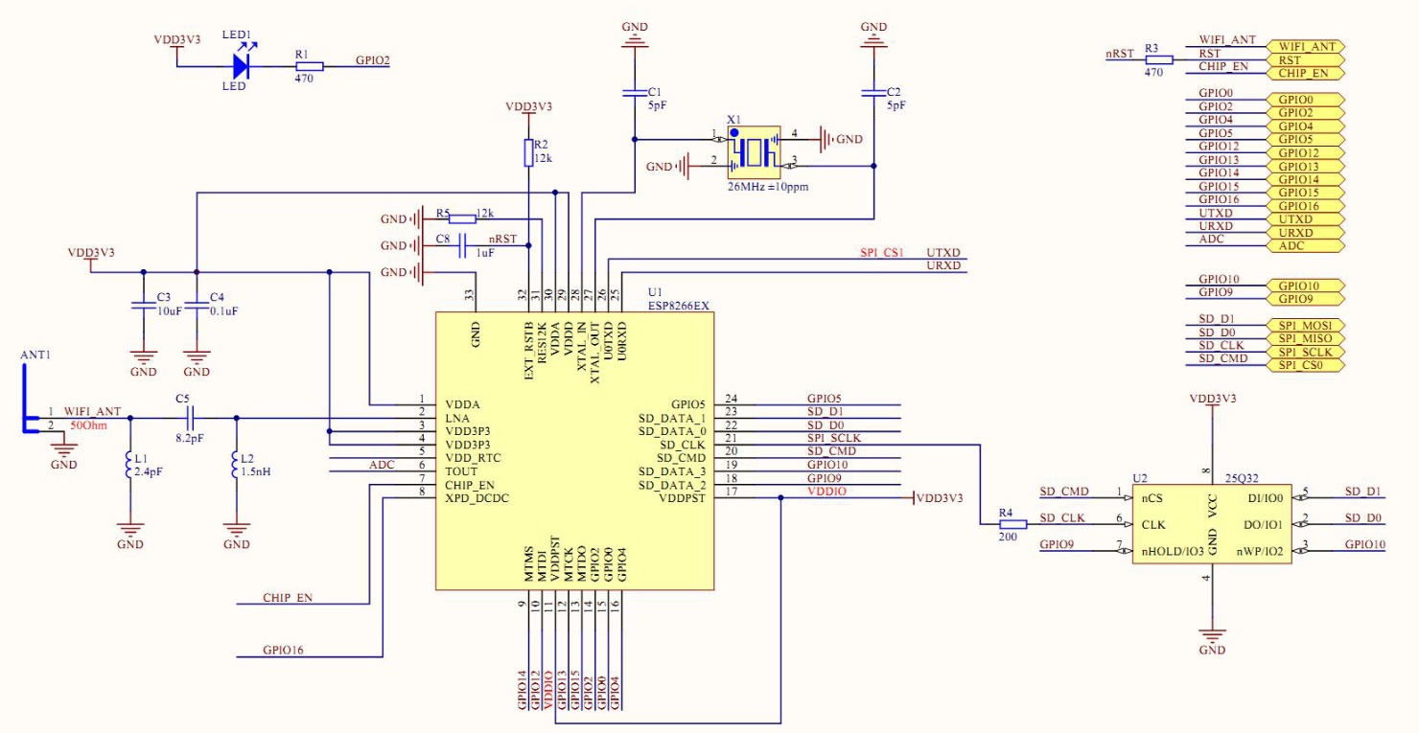The height and width of the screenshot is (733, 1419).
Task: Select the XPD_DCDC pin name in U1
Action: (x=476, y=499)
